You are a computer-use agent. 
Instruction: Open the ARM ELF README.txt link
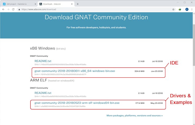[x=43, y=93]
